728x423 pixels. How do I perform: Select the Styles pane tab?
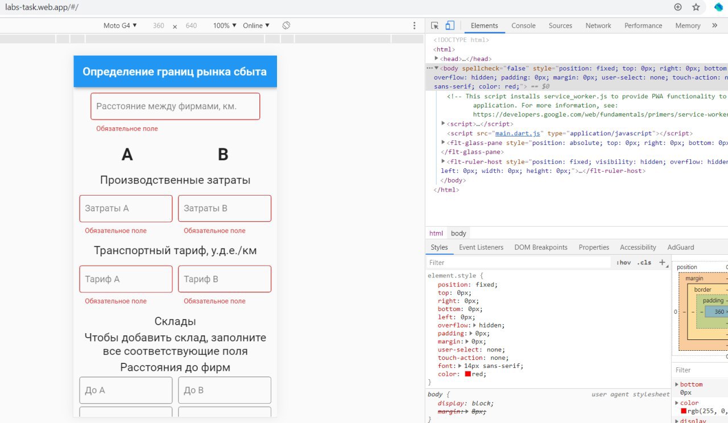[x=439, y=247]
